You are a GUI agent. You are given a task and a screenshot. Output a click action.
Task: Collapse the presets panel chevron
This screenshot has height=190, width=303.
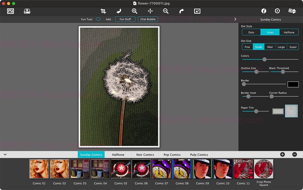[x=5, y=154]
